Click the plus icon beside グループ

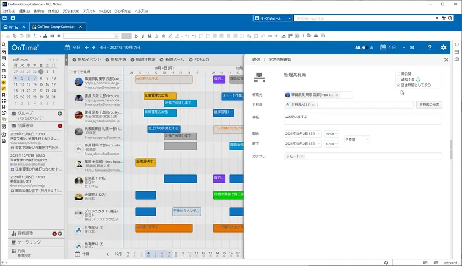pyautogui.click(x=60, y=114)
